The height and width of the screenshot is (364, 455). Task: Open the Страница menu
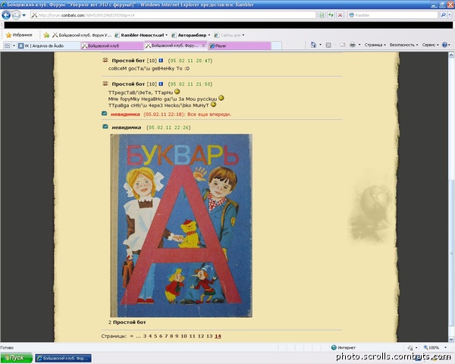[x=375, y=45]
